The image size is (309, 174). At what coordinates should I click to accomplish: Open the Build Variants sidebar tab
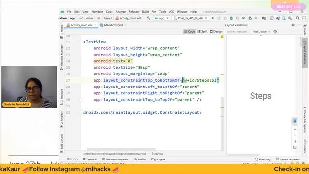pos(62,144)
